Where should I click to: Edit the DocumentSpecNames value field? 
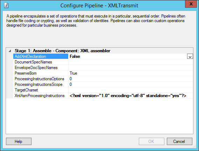tap(131, 62)
